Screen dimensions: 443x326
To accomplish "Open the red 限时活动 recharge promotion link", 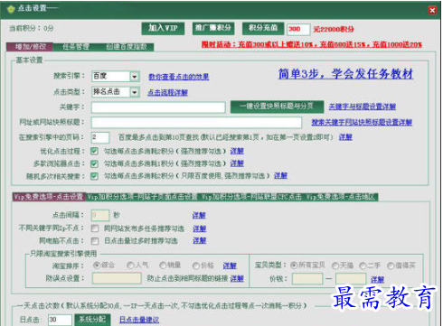I will coord(312,44).
